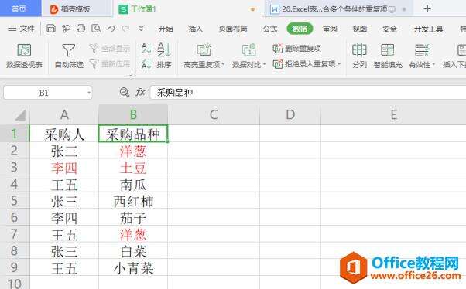The image size is (466, 289).
Task: Select cell 土豆 in column B
Action: (133, 168)
